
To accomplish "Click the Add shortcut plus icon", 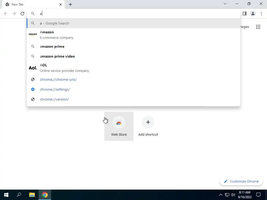I will pos(148,122).
